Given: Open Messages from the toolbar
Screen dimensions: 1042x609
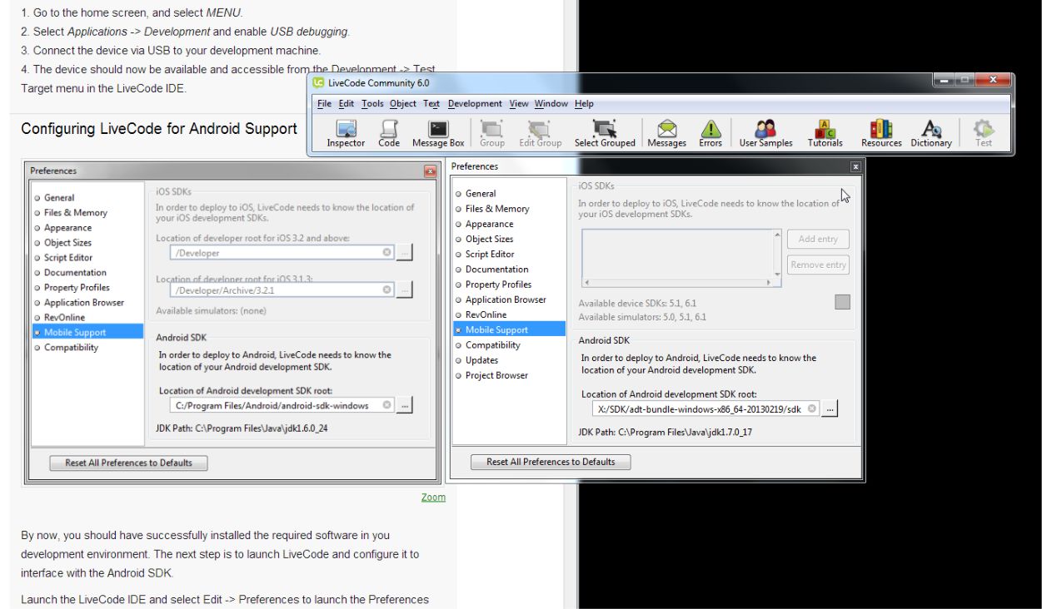Looking at the screenshot, I should 666,133.
